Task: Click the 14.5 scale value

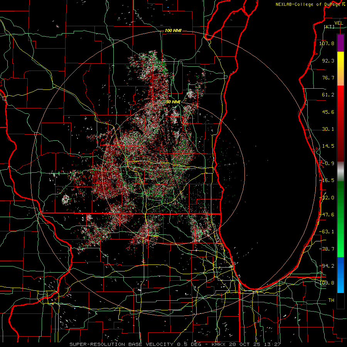Action: pyautogui.click(x=328, y=146)
